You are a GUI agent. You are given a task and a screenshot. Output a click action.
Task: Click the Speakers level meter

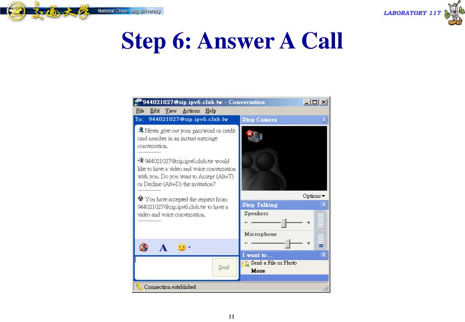pos(320,220)
